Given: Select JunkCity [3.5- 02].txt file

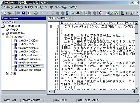Looking at the screenshot, I should (30, 70).
